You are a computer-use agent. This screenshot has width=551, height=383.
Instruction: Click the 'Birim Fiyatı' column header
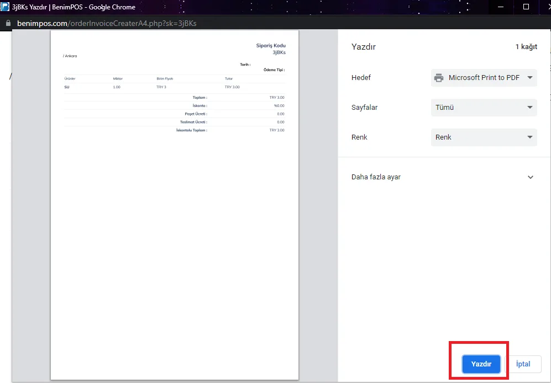pos(165,78)
